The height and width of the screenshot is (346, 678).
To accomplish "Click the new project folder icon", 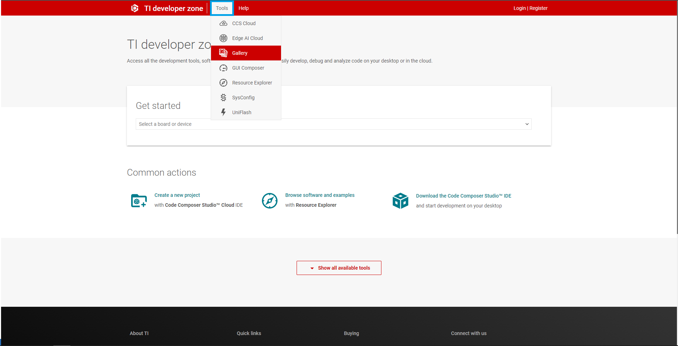I will click(139, 201).
